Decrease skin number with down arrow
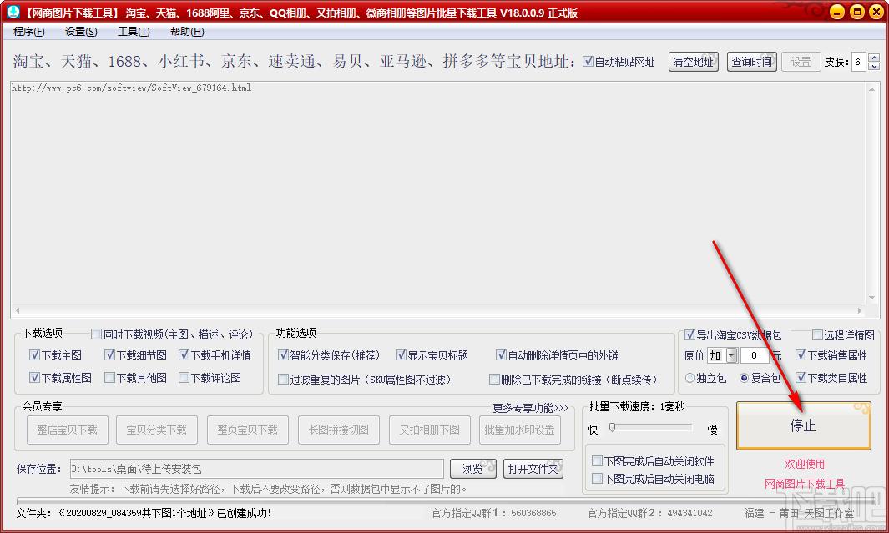 click(874, 66)
